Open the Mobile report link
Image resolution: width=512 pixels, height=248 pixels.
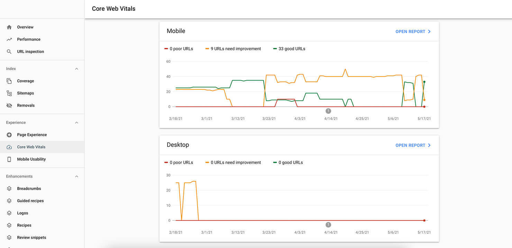point(413,31)
